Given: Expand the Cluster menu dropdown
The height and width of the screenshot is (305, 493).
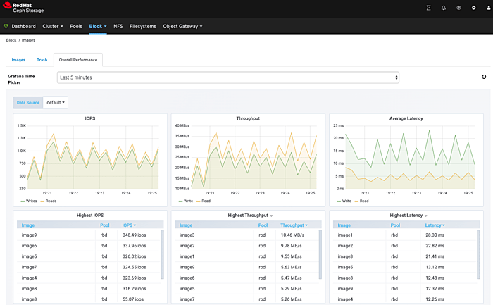Looking at the screenshot, I should (x=53, y=27).
